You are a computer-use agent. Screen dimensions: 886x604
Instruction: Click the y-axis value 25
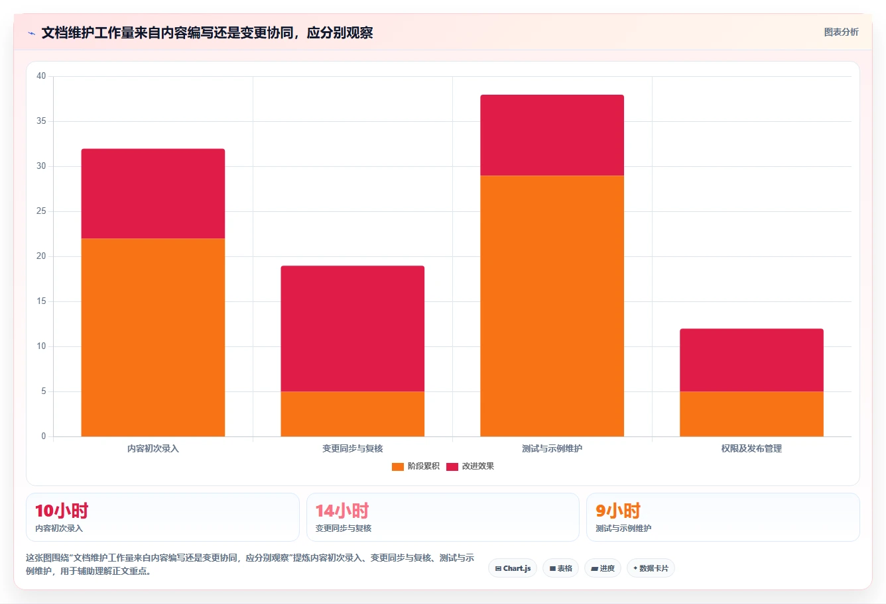tap(41, 211)
